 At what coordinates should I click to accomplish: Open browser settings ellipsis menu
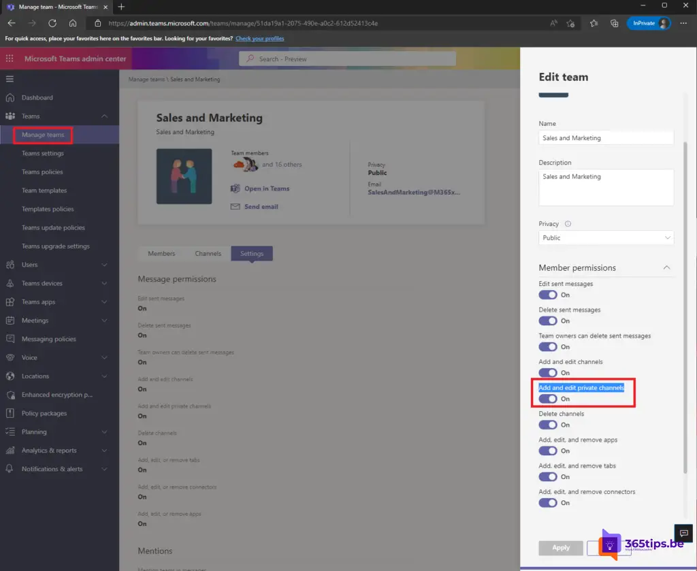683,23
